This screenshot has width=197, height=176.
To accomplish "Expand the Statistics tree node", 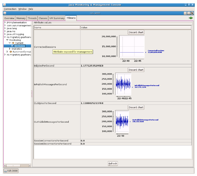I will (x=10, y=49).
